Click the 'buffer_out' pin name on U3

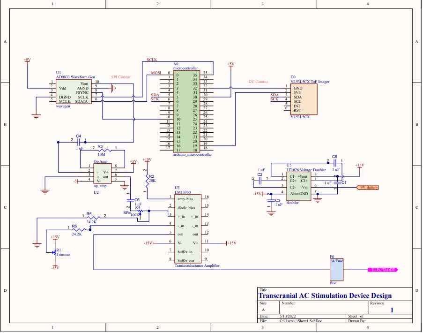point(186,261)
